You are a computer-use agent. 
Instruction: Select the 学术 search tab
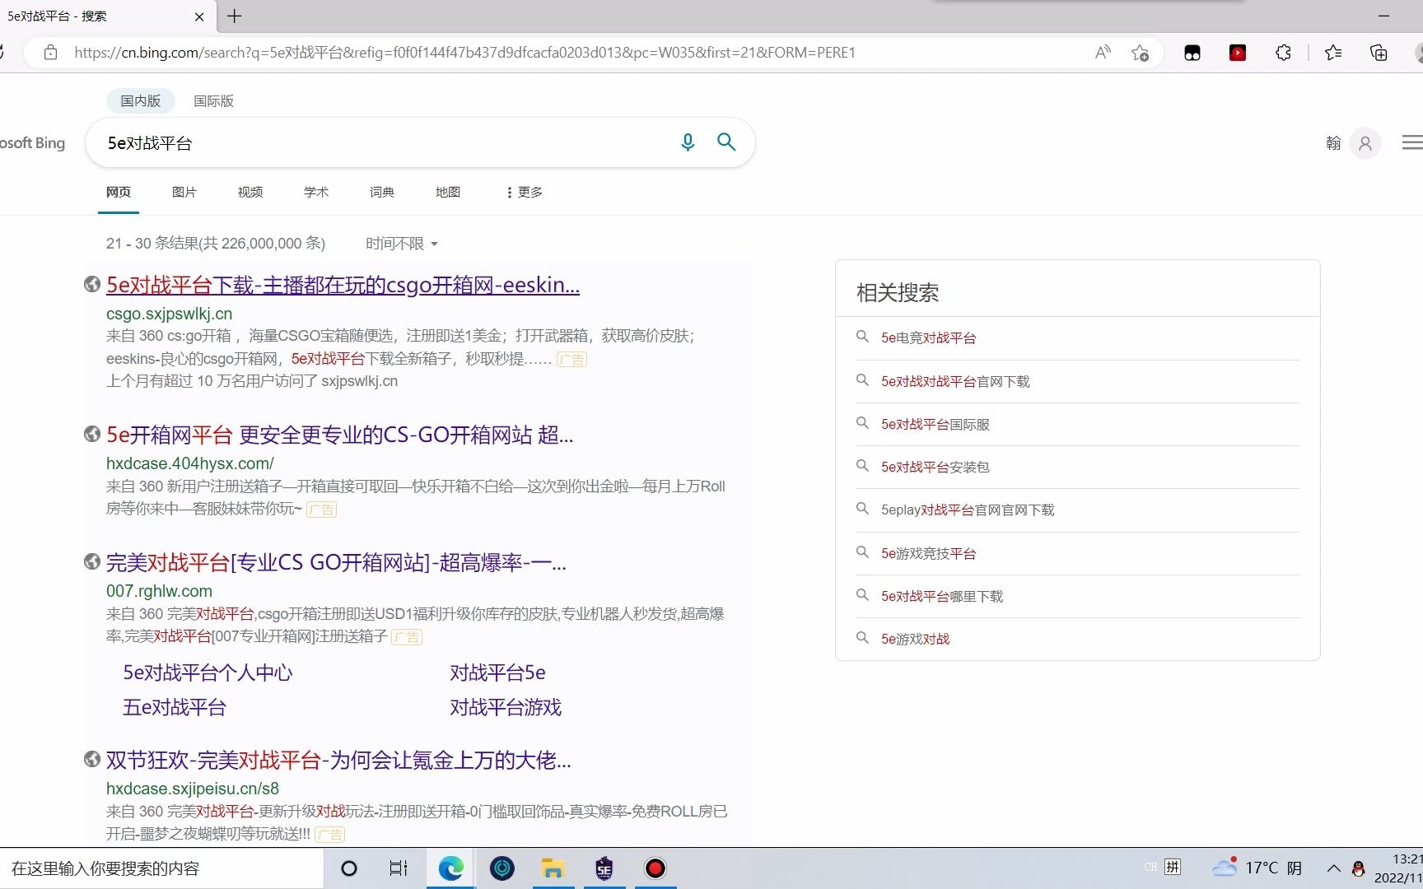pos(316,192)
